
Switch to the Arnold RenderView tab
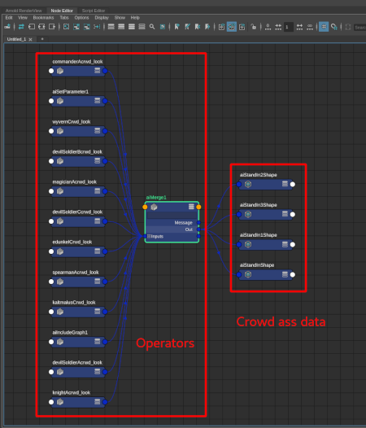24,11
